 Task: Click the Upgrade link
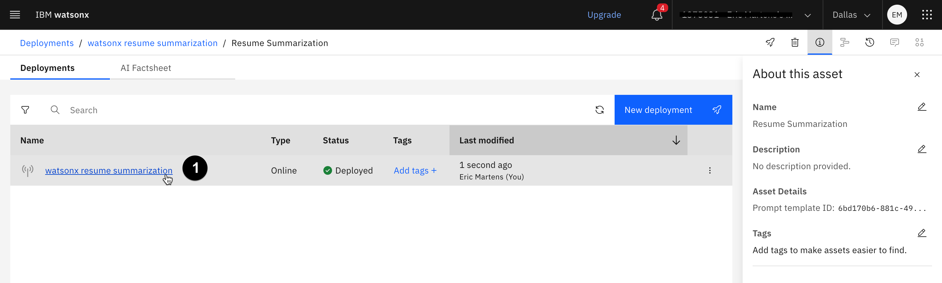tap(604, 15)
